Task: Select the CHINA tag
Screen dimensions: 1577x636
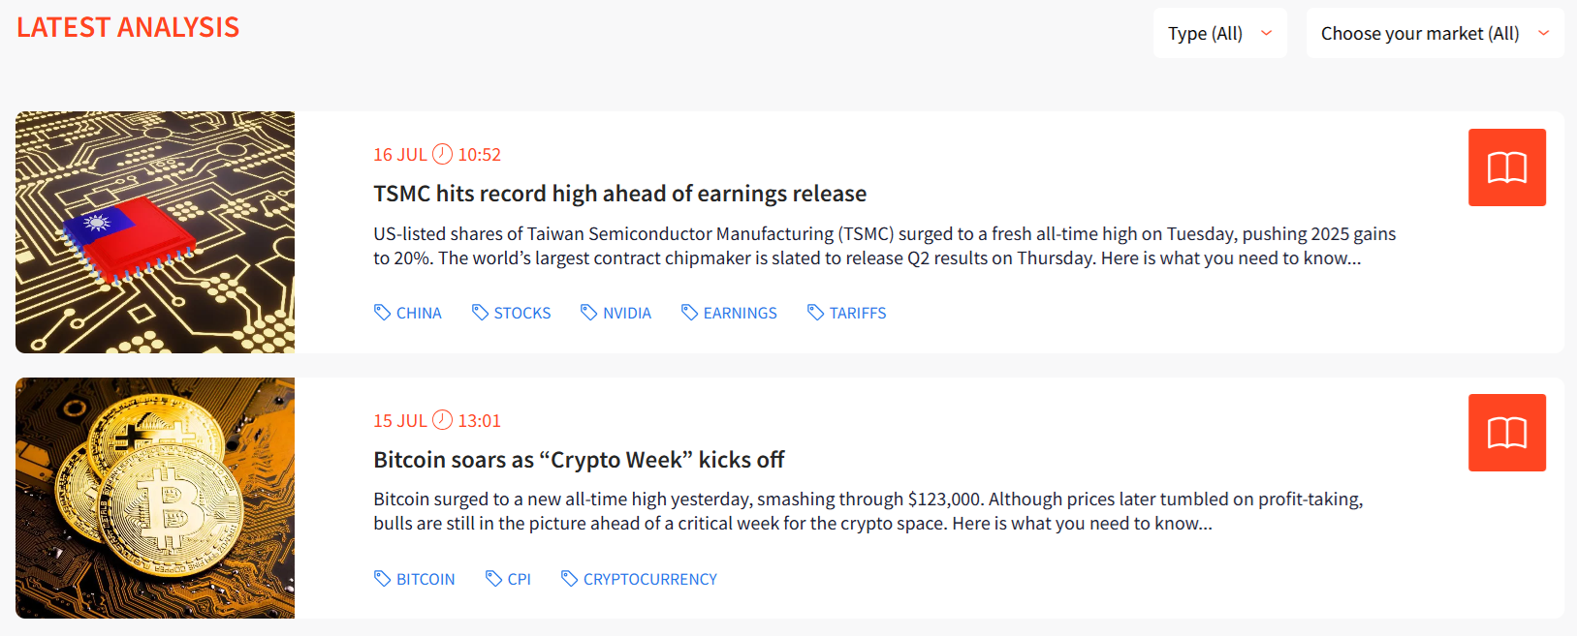Action: pos(408,313)
